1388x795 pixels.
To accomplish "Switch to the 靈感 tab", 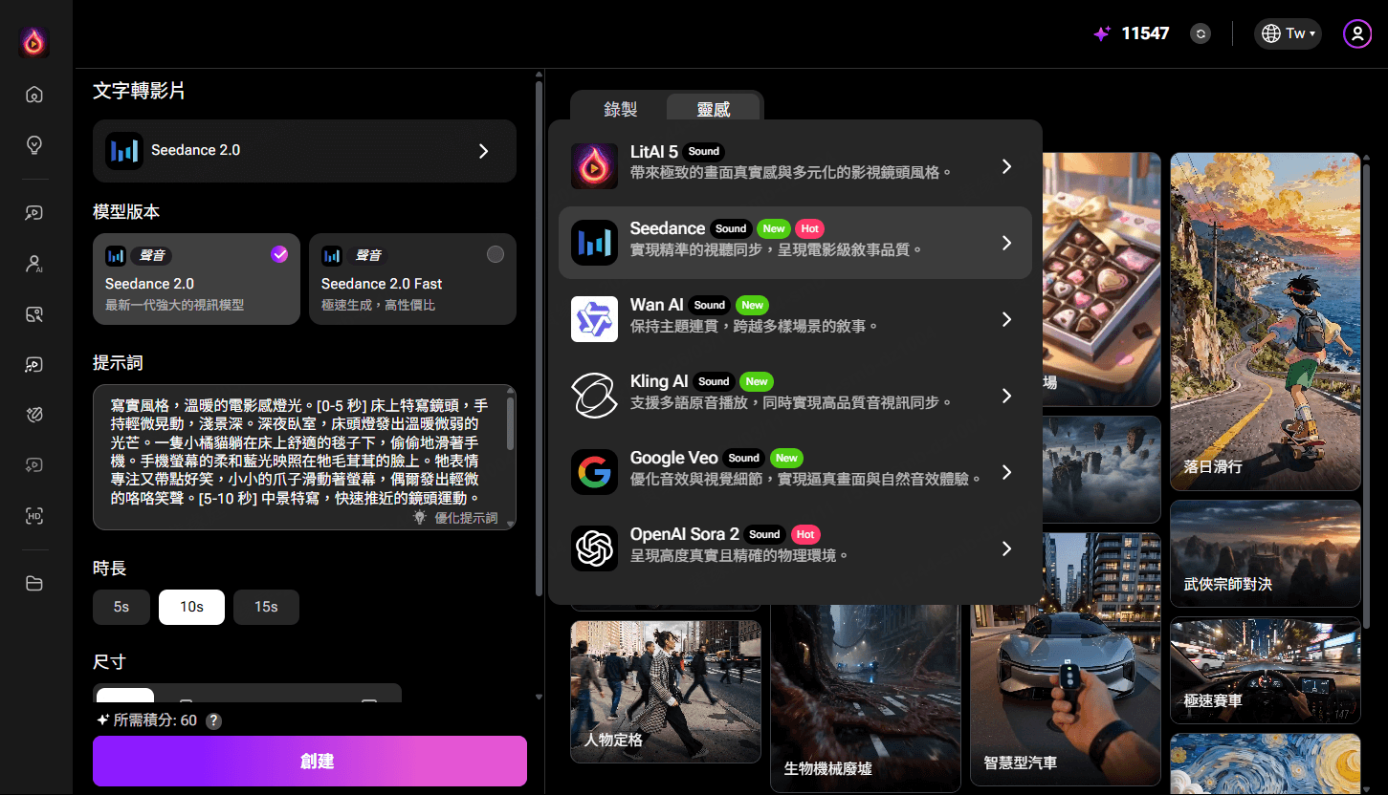I will point(714,108).
